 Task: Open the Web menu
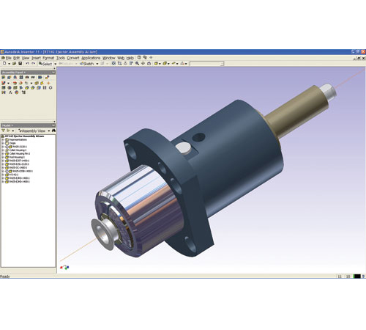[x=121, y=58]
